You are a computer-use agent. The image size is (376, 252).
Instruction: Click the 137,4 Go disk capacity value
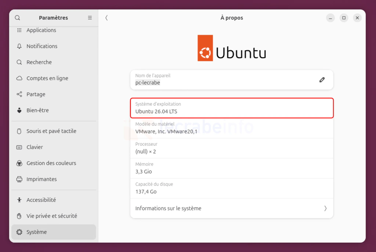point(146,192)
